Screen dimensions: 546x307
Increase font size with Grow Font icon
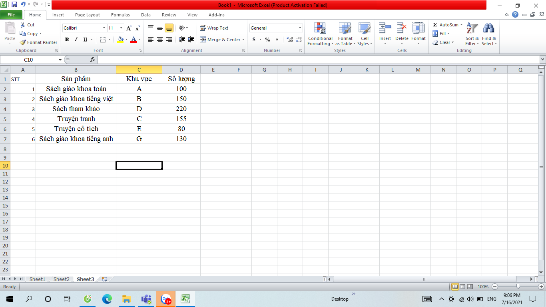click(x=129, y=28)
